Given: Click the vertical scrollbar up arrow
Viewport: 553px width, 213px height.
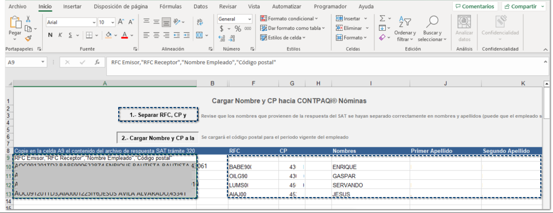Looking at the screenshot, I should click(547, 84).
